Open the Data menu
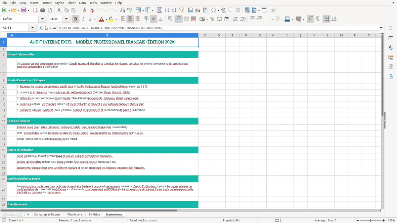 82,3
